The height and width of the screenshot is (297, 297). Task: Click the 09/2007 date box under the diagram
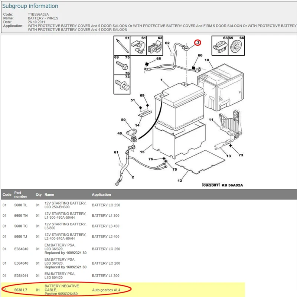211,185
